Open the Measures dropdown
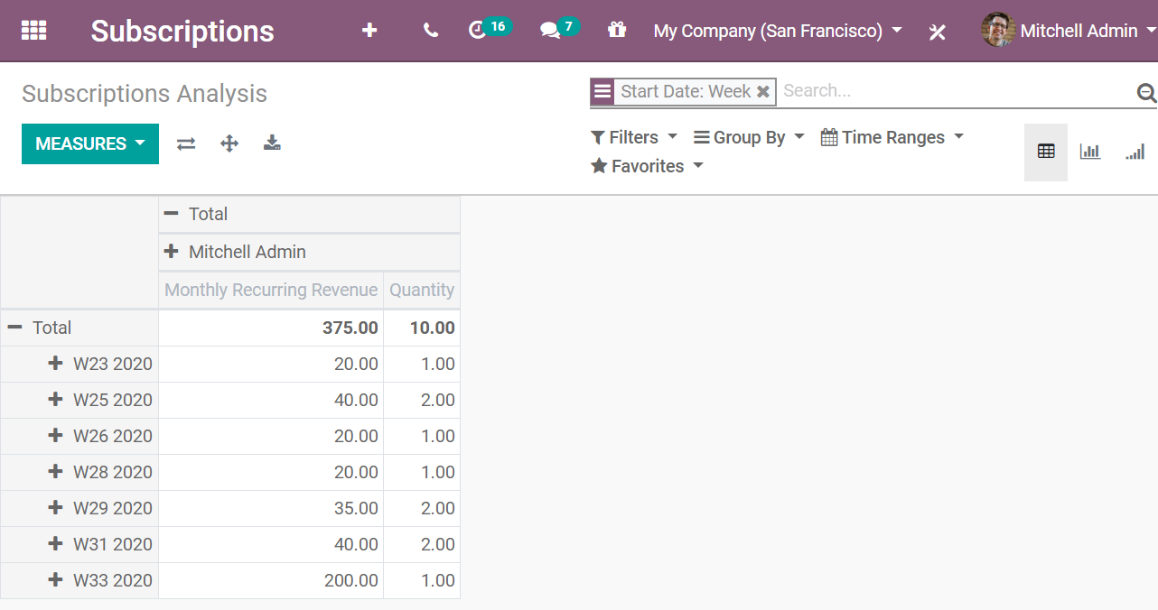This screenshot has height=610, width=1158. 89,143
